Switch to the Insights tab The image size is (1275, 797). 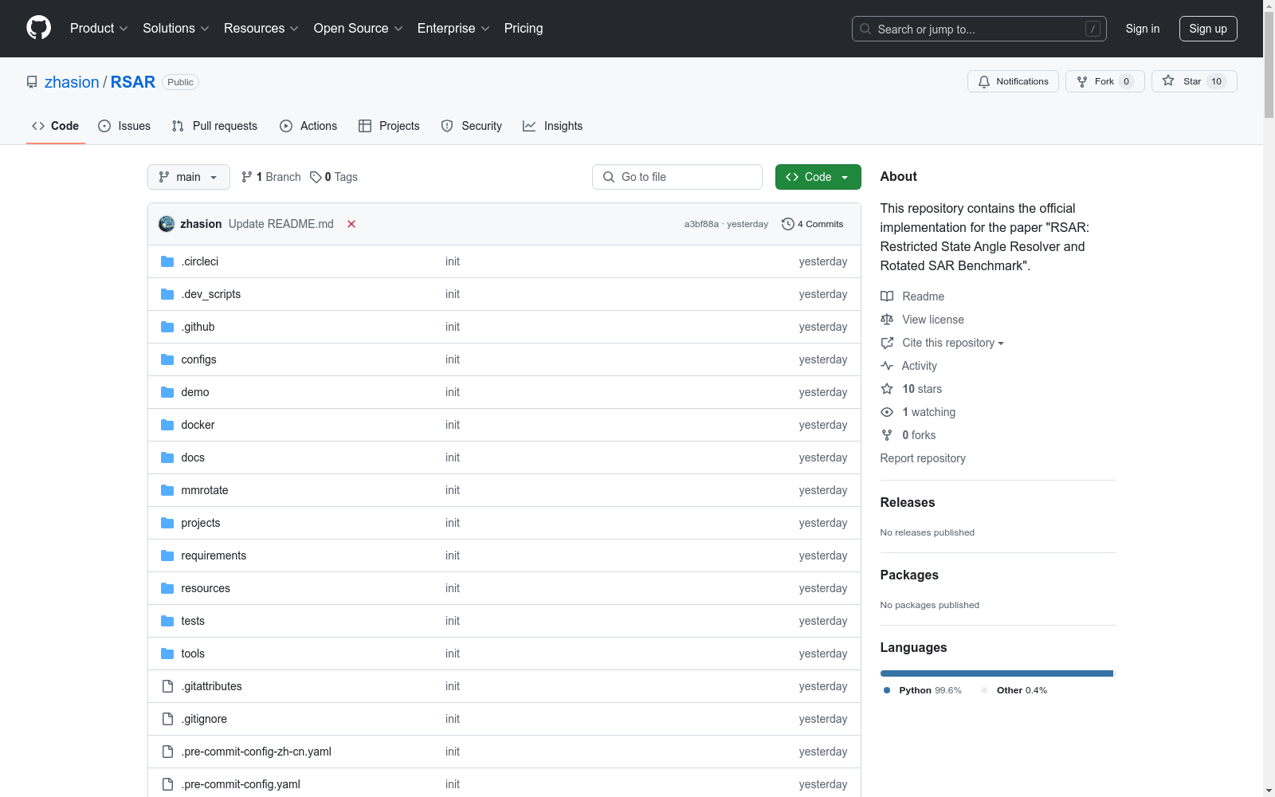click(553, 126)
